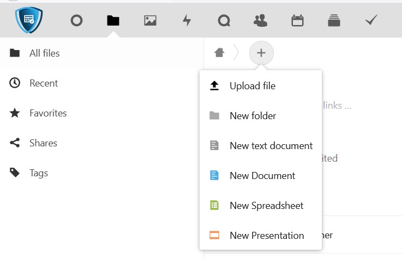The image size is (402, 259).
Task: Open the Tasks checkmark icon
Action: click(371, 21)
